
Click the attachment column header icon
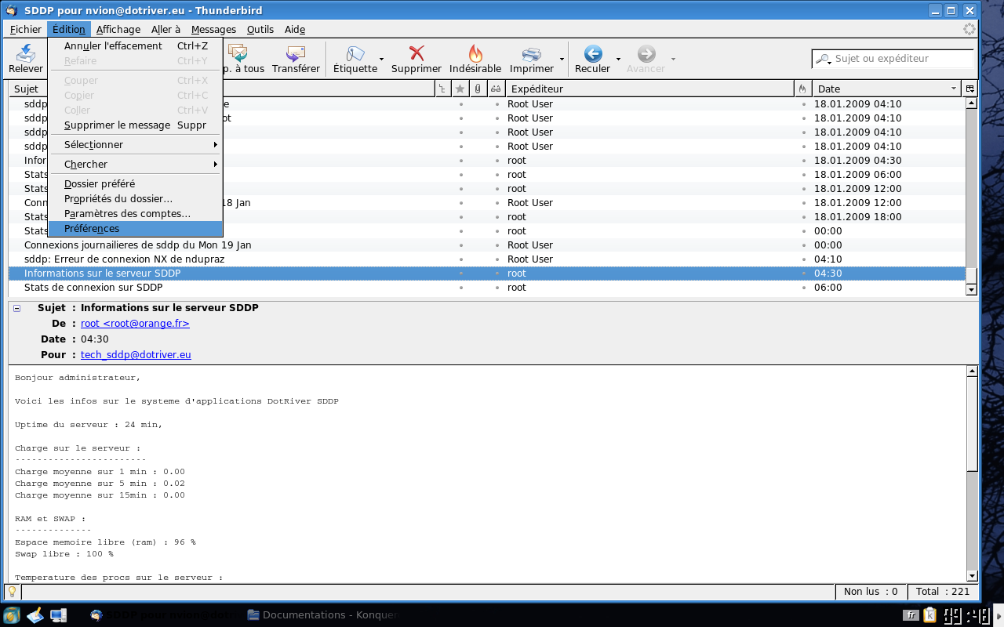(x=477, y=89)
